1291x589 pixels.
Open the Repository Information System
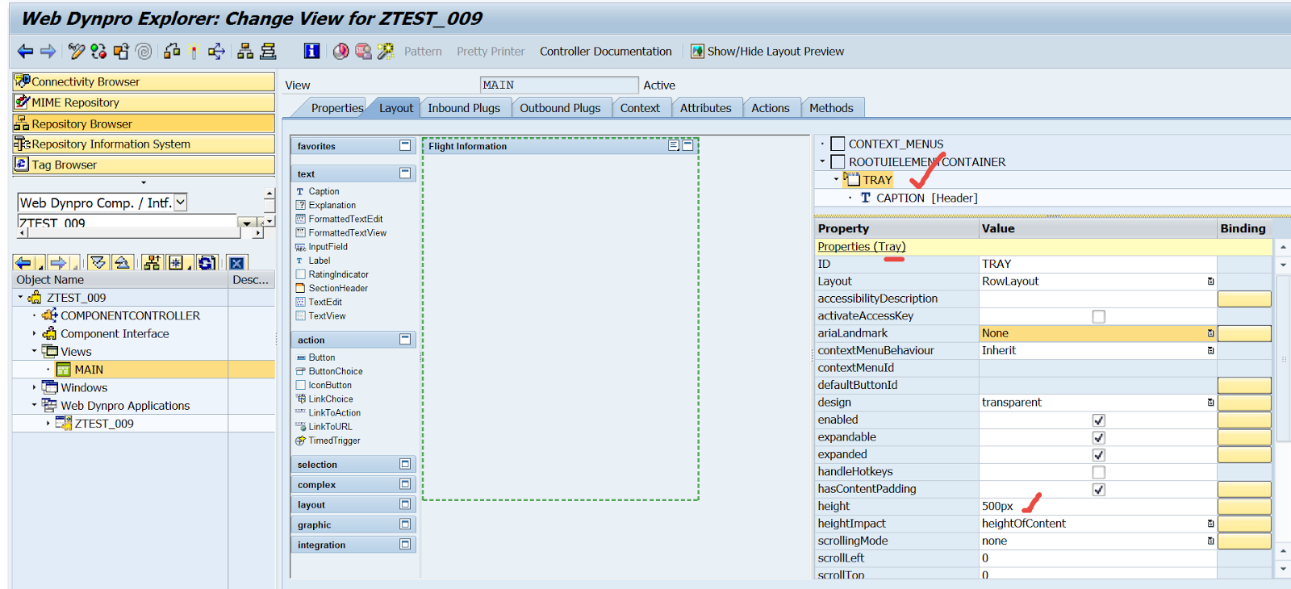click(x=144, y=144)
